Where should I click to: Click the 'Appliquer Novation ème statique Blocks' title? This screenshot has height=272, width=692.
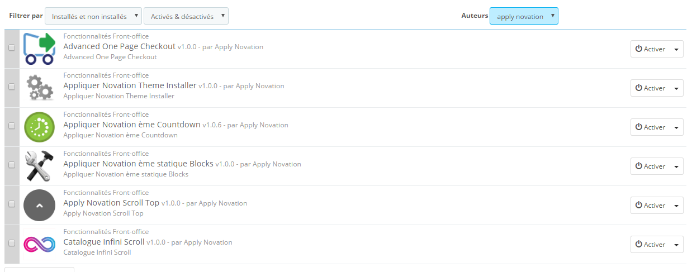pyautogui.click(x=139, y=164)
